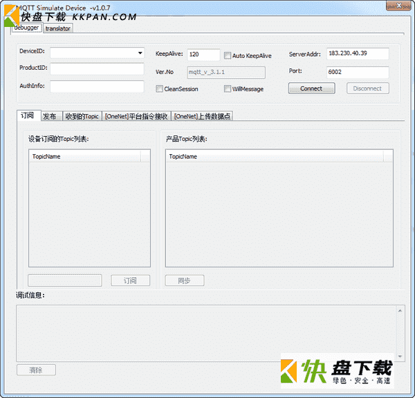Click the Connect button
415x398 pixels.
(x=311, y=88)
